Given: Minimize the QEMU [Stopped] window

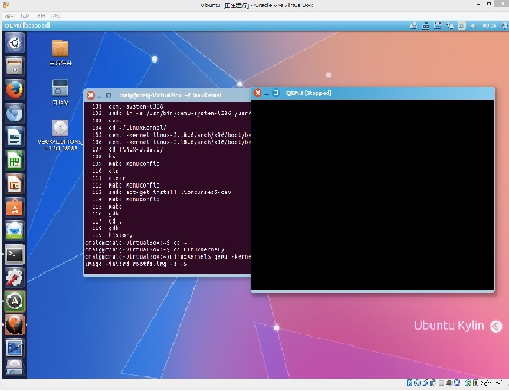Looking at the screenshot, I should [x=267, y=93].
